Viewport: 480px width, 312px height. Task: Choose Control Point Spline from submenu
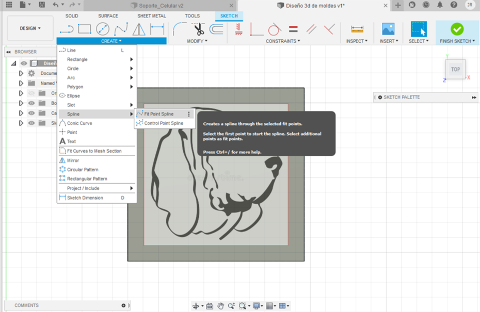tap(163, 123)
